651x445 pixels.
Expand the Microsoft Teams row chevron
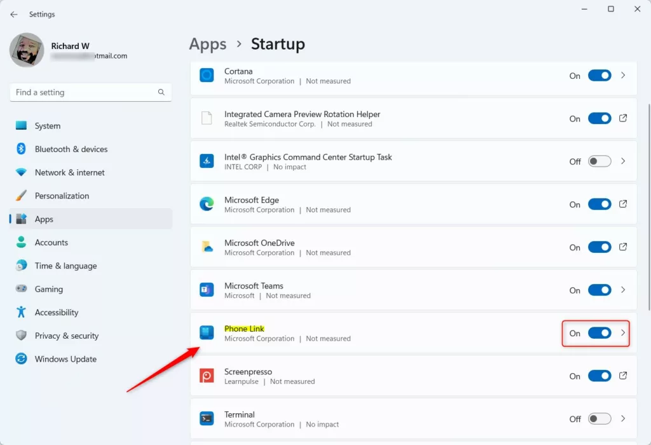(x=623, y=290)
